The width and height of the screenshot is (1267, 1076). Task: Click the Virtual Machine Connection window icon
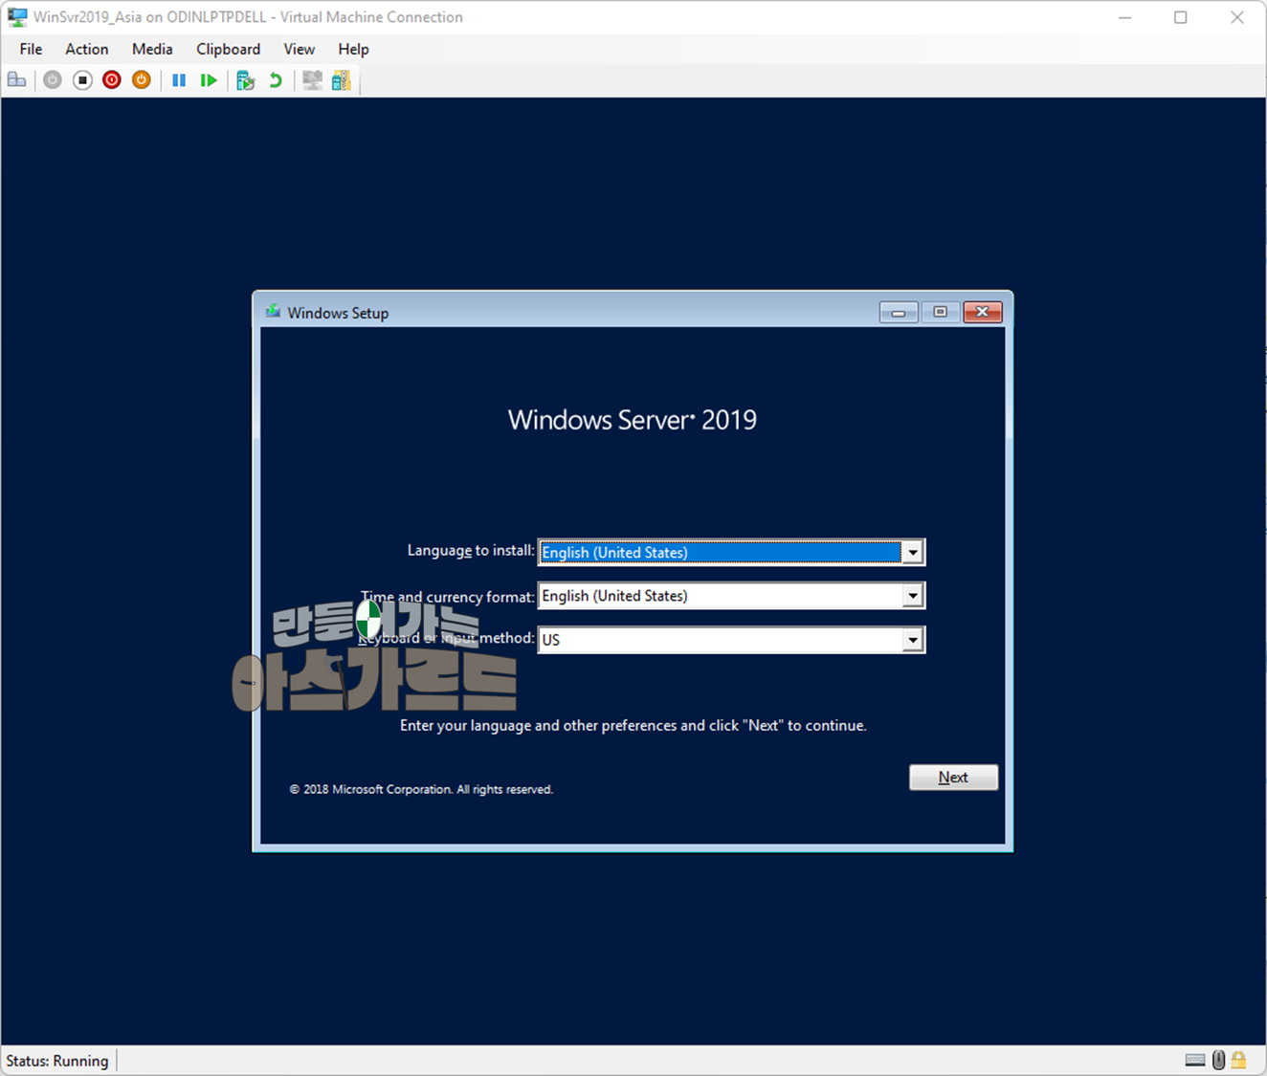(x=17, y=17)
